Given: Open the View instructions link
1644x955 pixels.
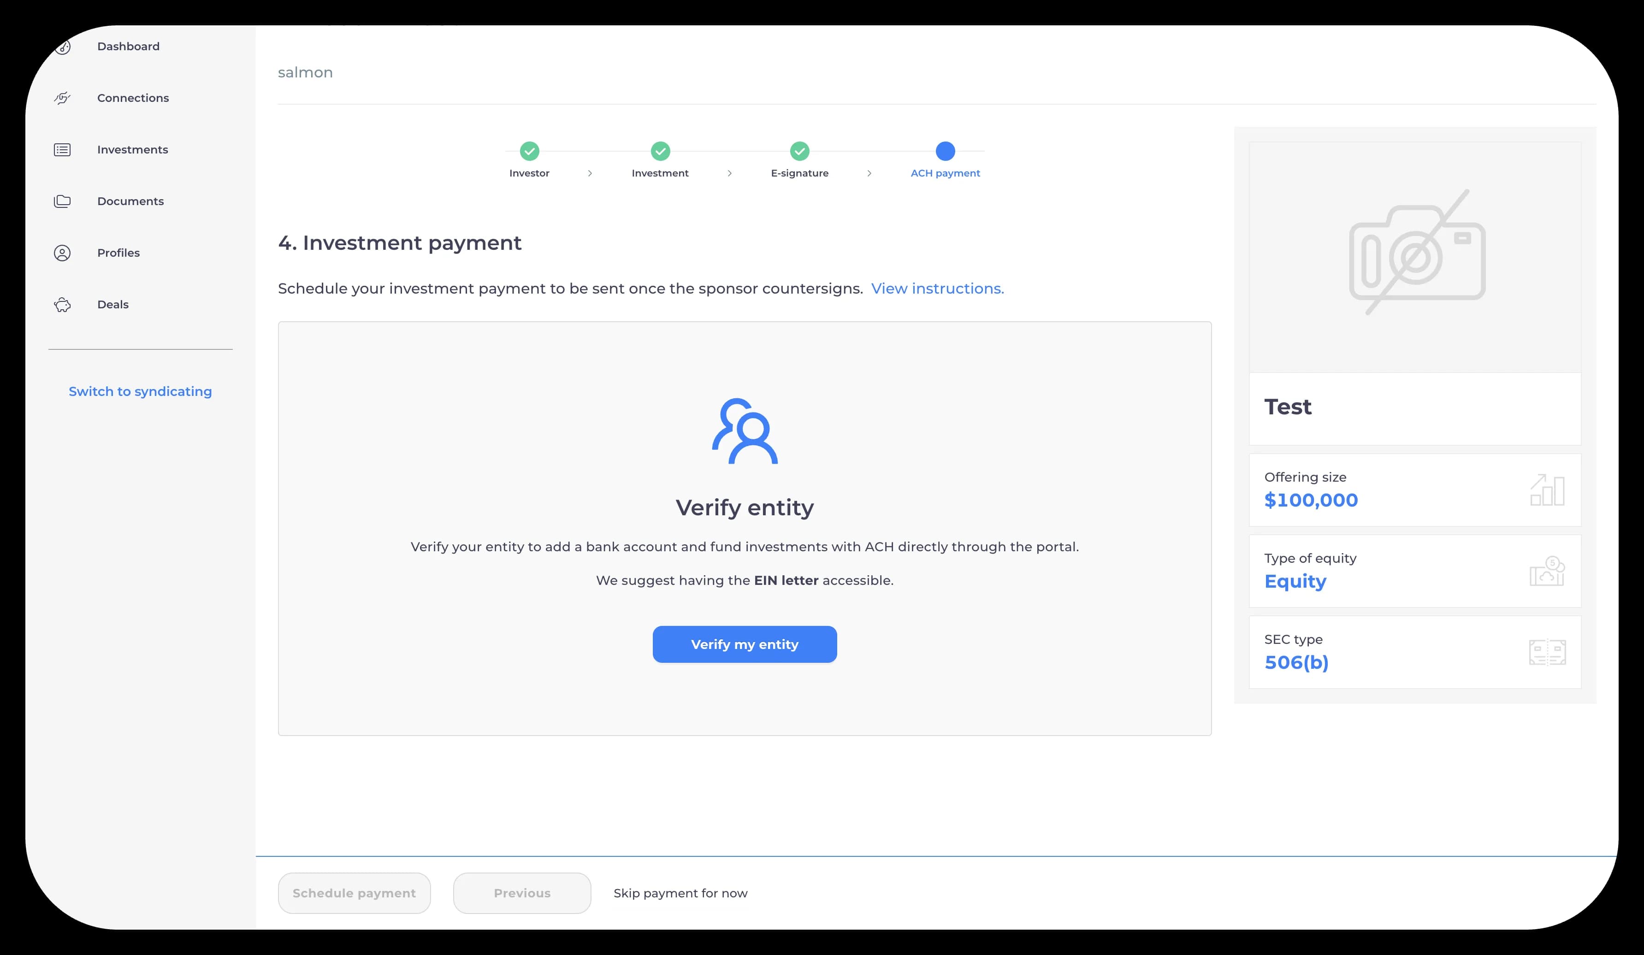Looking at the screenshot, I should [x=937, y=289].
